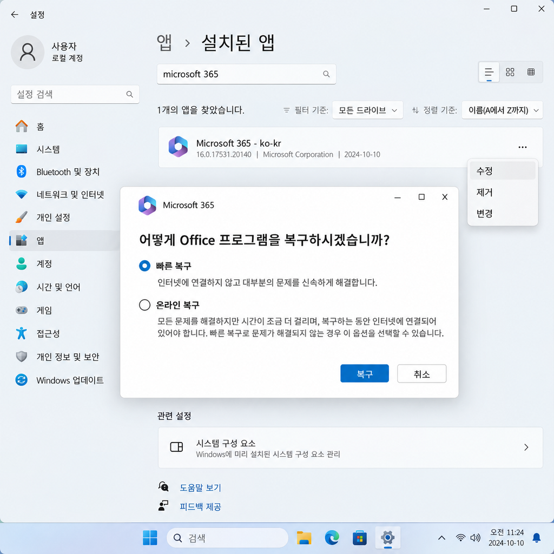The height and width of the screenshot is (554, 554).
Task: Open 시간 및 언어 settings
Action: [65, 287]
